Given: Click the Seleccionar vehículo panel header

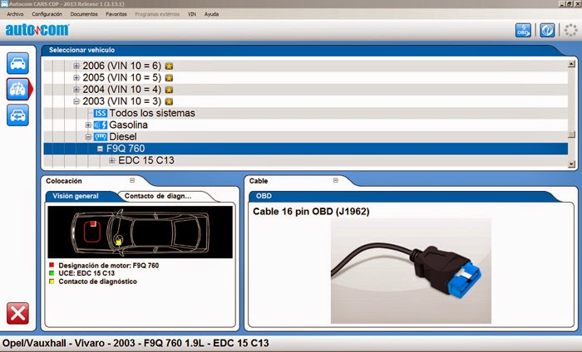Looking at the screenshot, I should click(81, 50).
